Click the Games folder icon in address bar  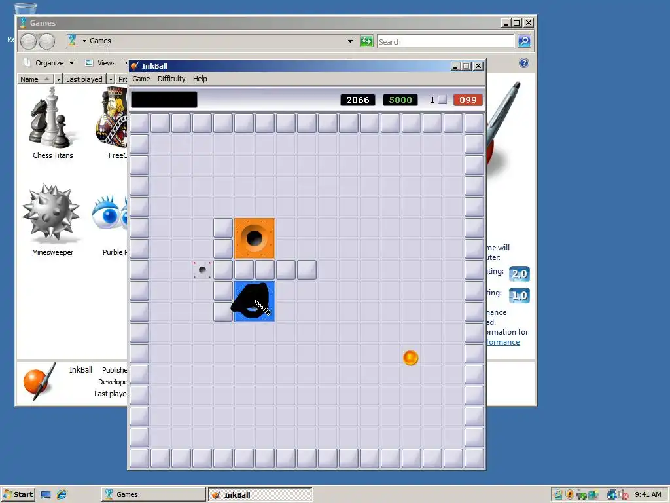[72, 41]
